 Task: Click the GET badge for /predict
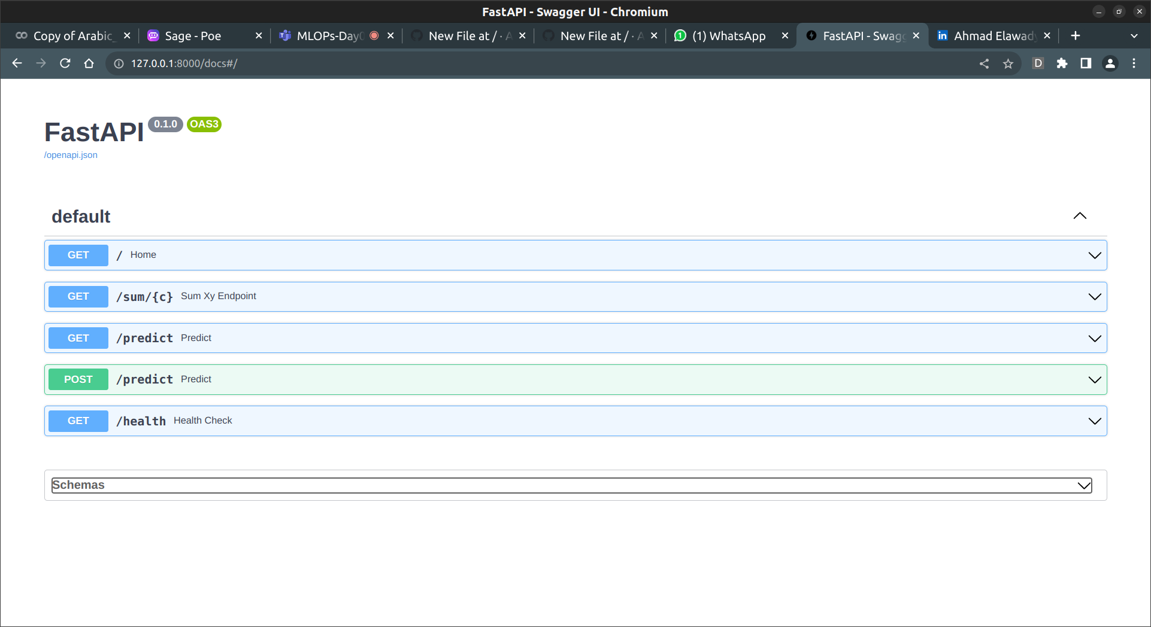point(78,338)
